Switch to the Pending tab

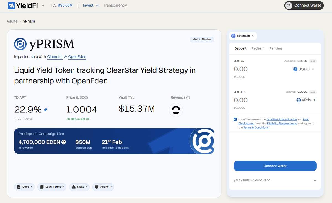coord(276,48)
